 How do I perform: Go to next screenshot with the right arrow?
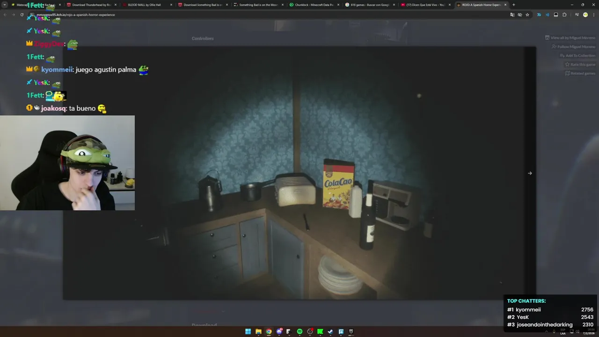530,173
